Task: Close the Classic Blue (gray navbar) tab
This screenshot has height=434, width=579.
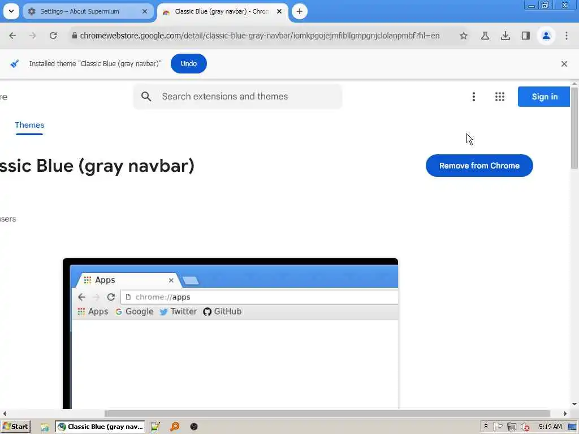Action: coord(279,11)
